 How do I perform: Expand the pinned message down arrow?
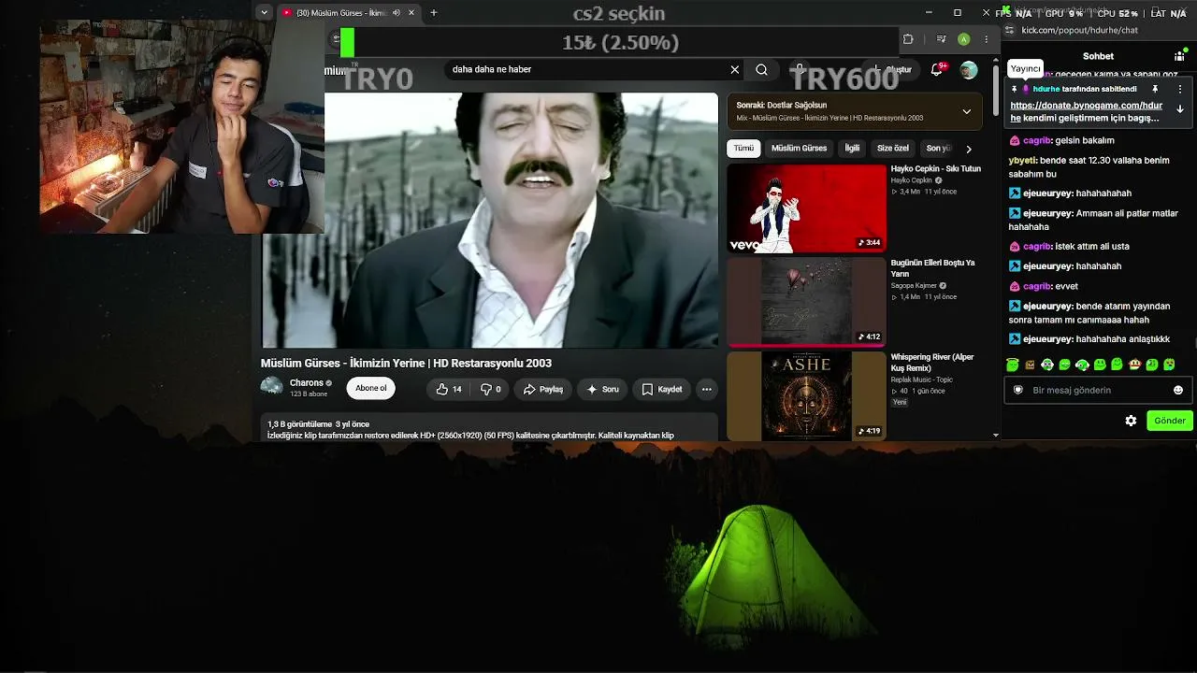tap(1180, 108)
